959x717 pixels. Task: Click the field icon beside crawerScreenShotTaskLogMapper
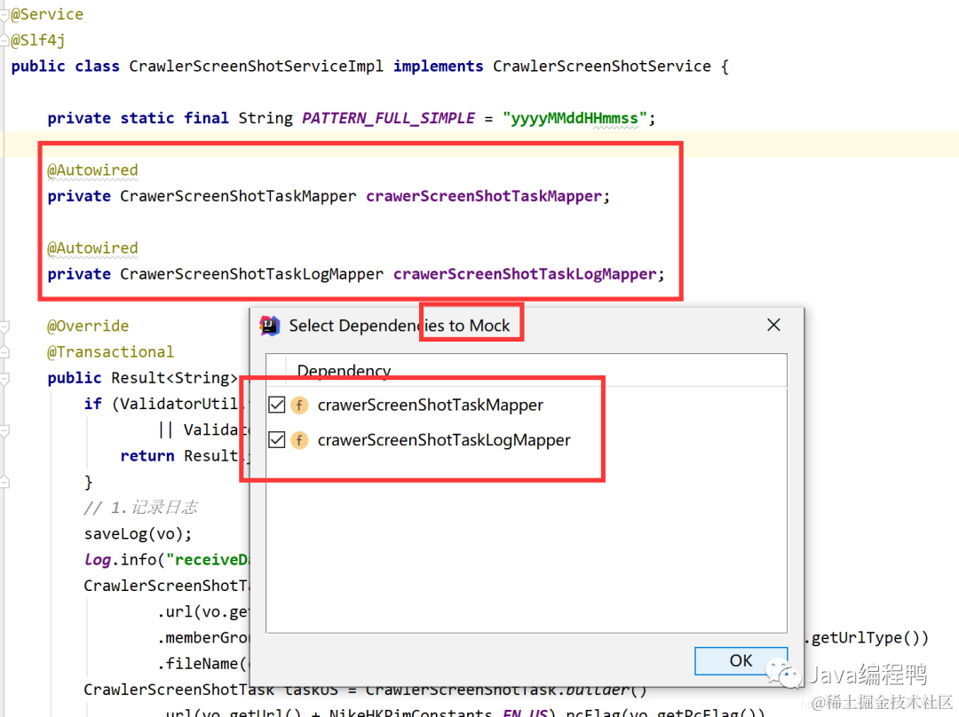[299, 439]
